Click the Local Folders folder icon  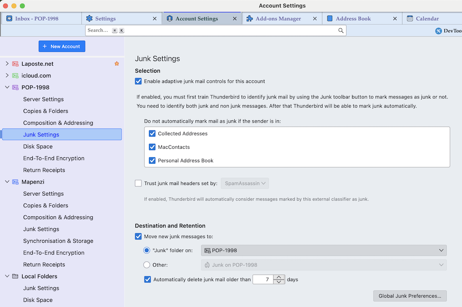[15, 276]
